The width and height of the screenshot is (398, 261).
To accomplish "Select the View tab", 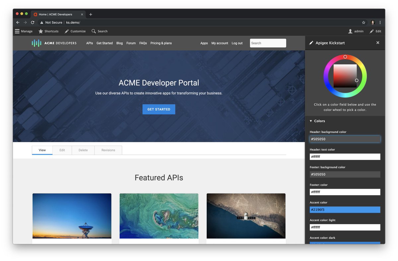I will coord(42,150).
